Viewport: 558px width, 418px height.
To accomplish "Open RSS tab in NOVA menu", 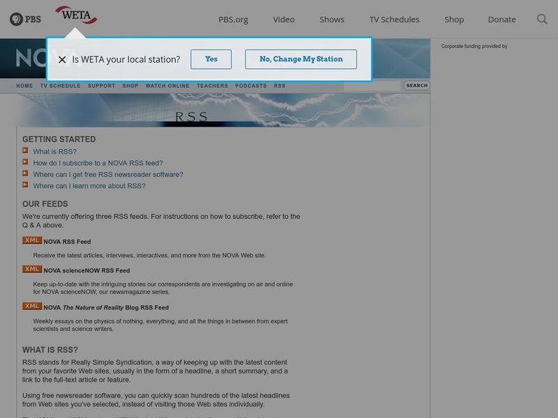I will (x=280, y=86).
